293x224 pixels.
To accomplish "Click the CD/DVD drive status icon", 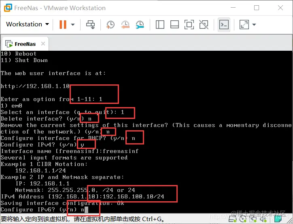I will (243, 219).
